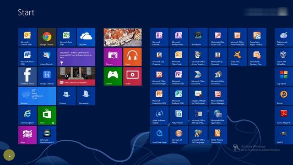Open Facebook Touch tile
Image resolution: width=293 pixels, height=165 pixels.
27,77
